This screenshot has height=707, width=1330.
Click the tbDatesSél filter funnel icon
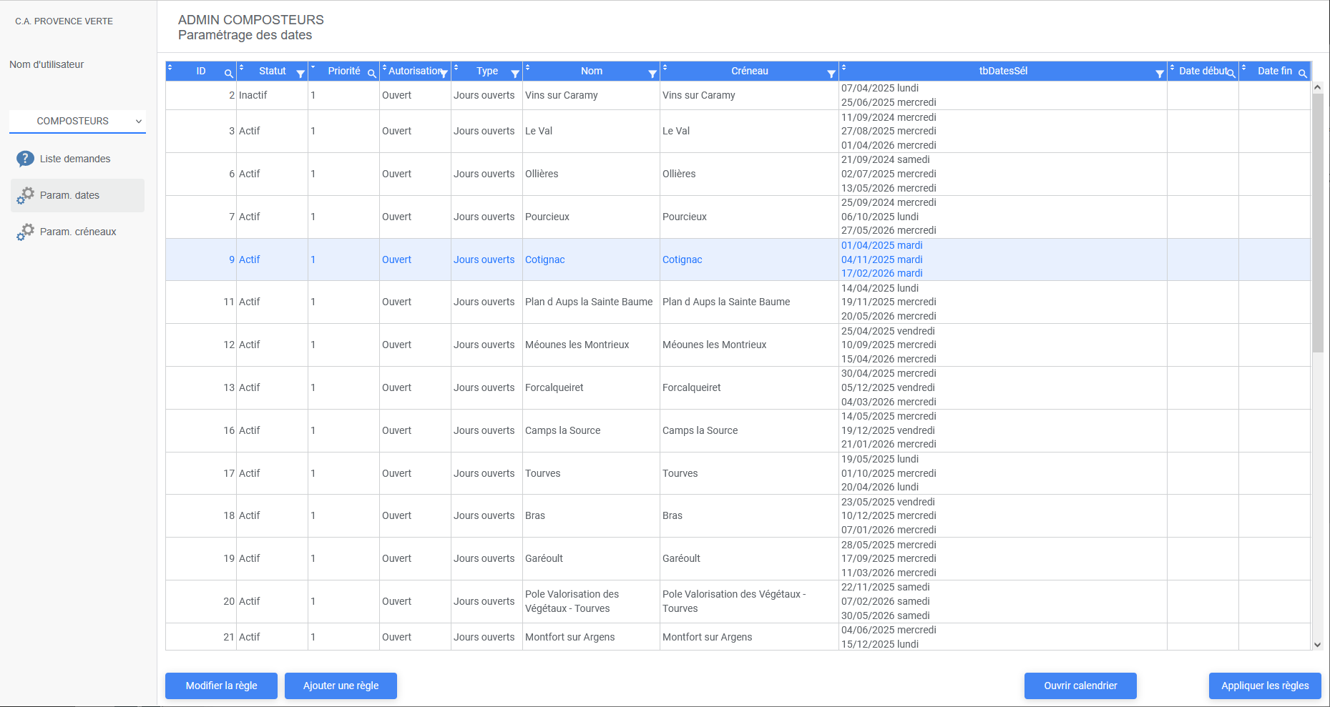tap(1160, 74)
